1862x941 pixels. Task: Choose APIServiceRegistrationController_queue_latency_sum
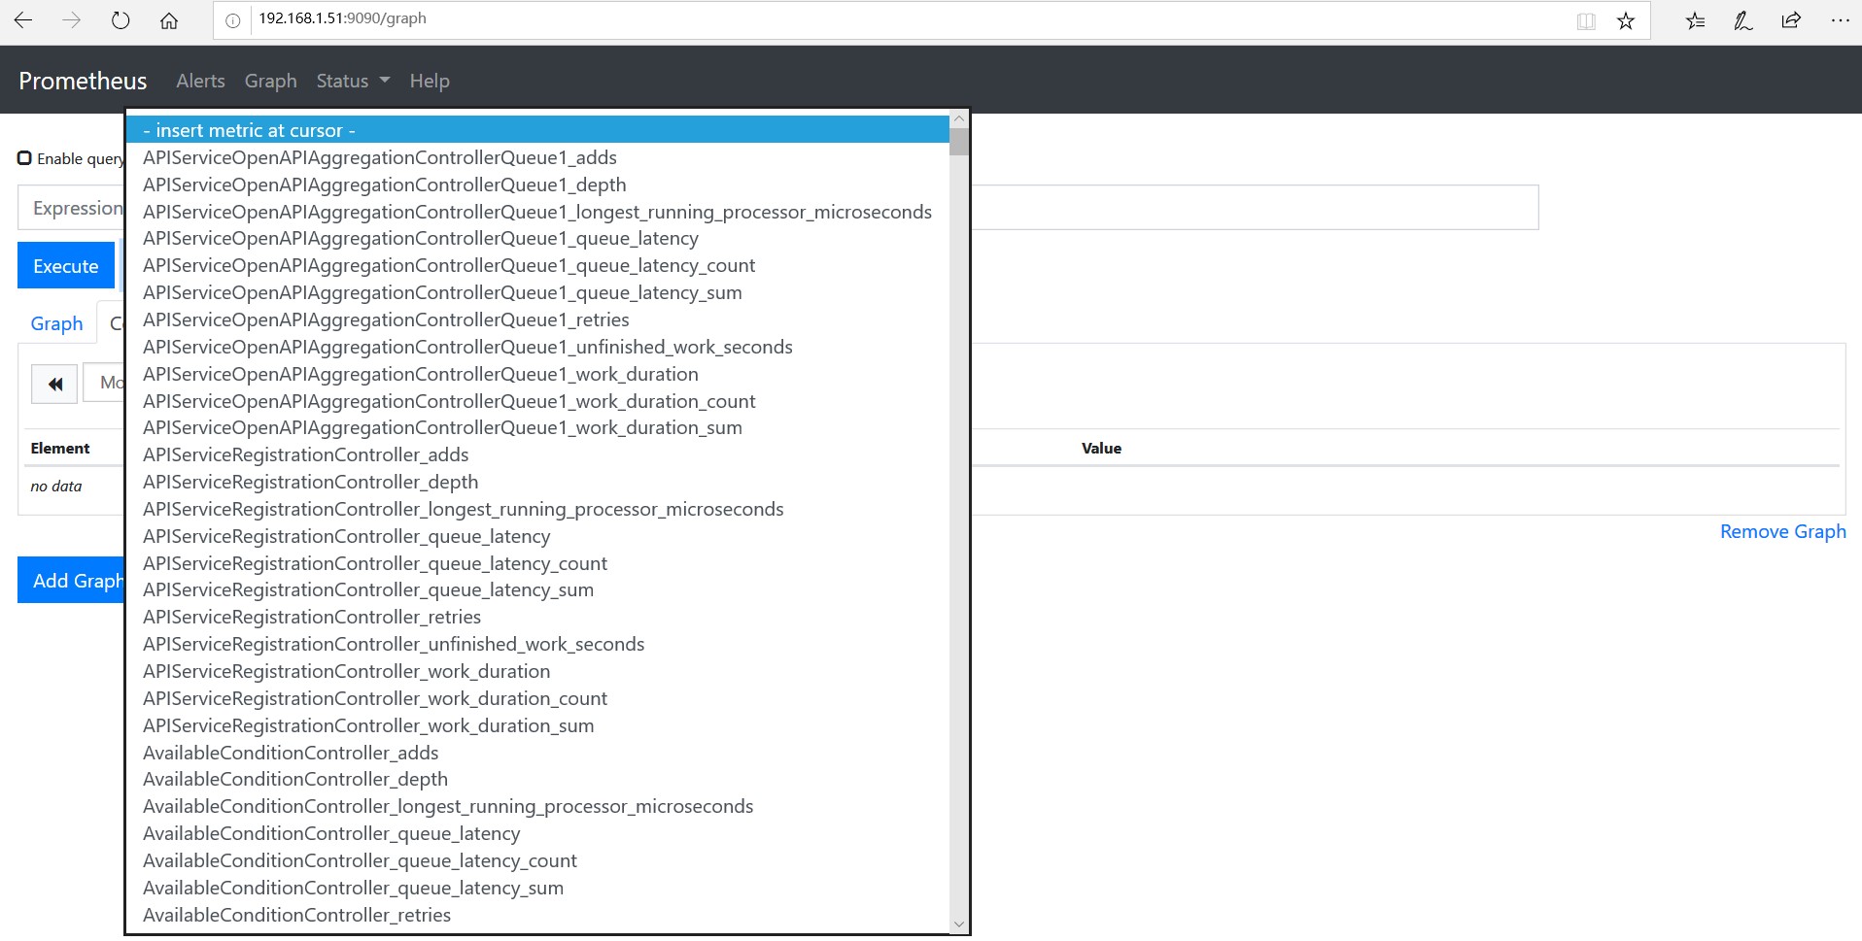click(537, 589)
